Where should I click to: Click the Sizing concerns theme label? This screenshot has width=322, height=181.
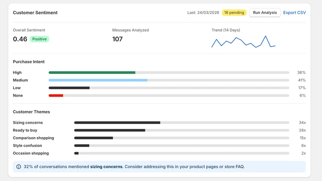point(28,123)
